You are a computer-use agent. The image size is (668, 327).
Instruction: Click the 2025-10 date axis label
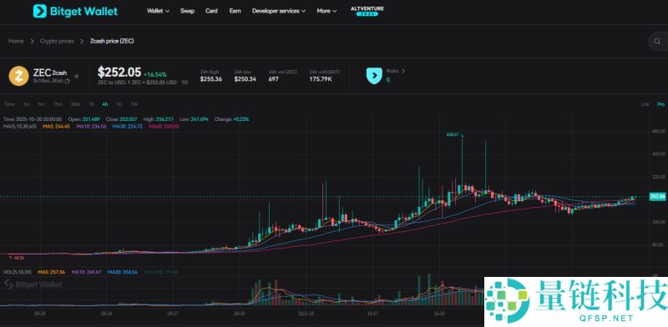(x=306, y=313)
